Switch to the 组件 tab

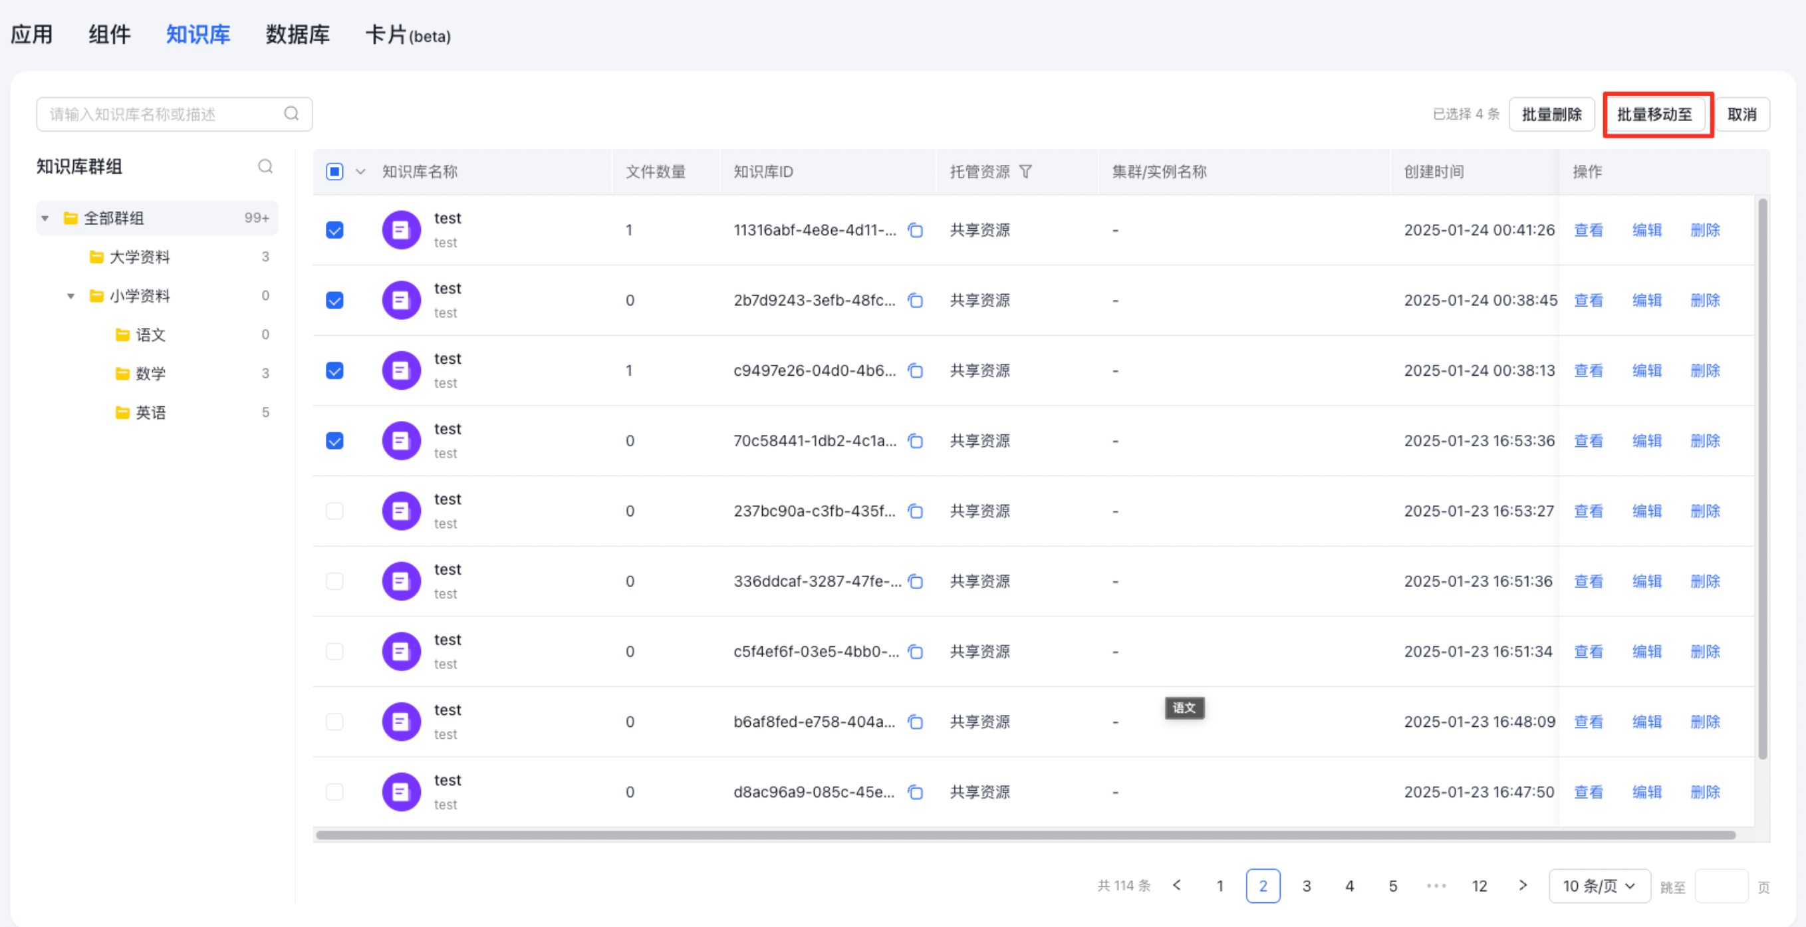[109, 34]
